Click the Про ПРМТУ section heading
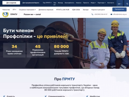 (x=64, y=79)
